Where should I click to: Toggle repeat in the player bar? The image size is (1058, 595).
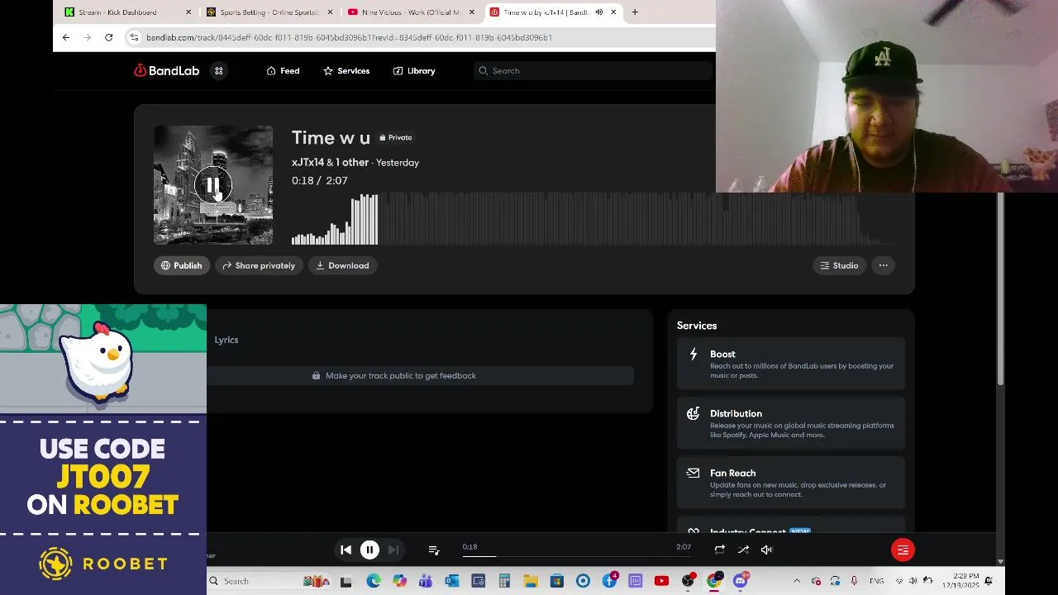[720, 550]
